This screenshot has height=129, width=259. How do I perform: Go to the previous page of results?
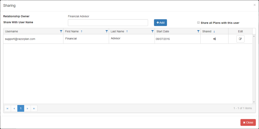[x=14, y=108]
